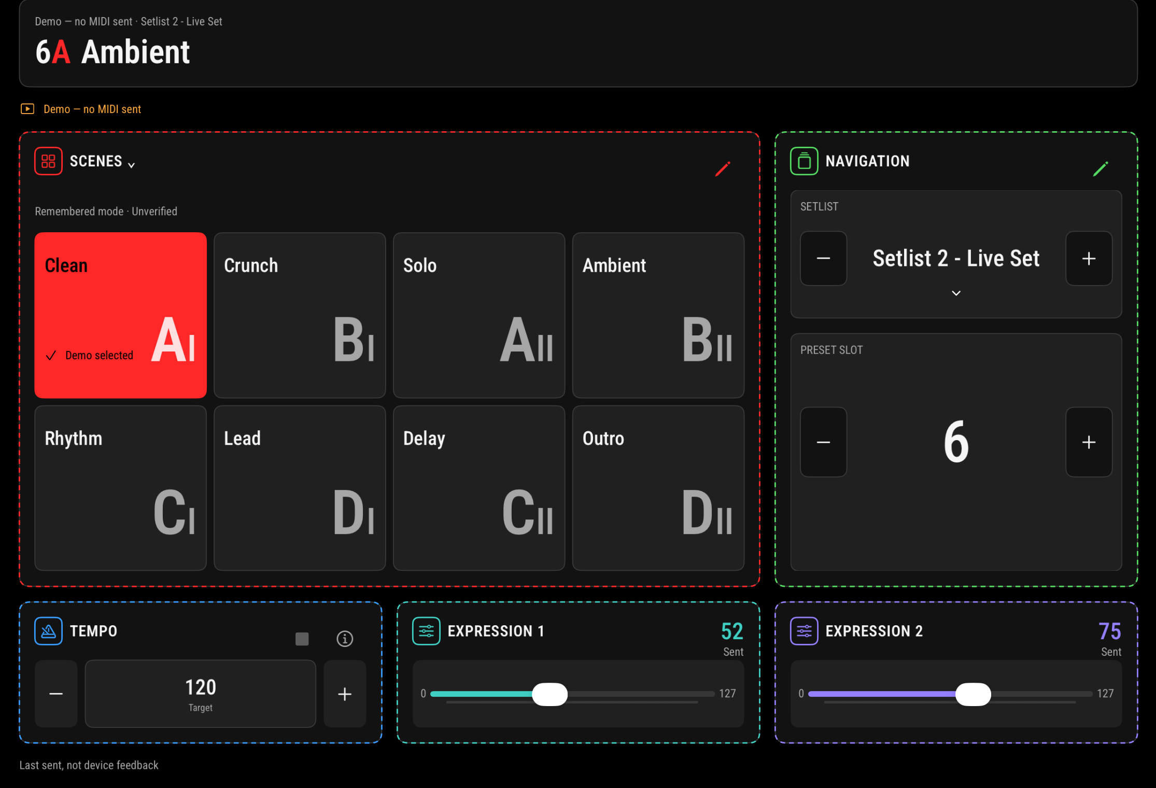Click the tempo stop square icon

(x=302, y=639)
